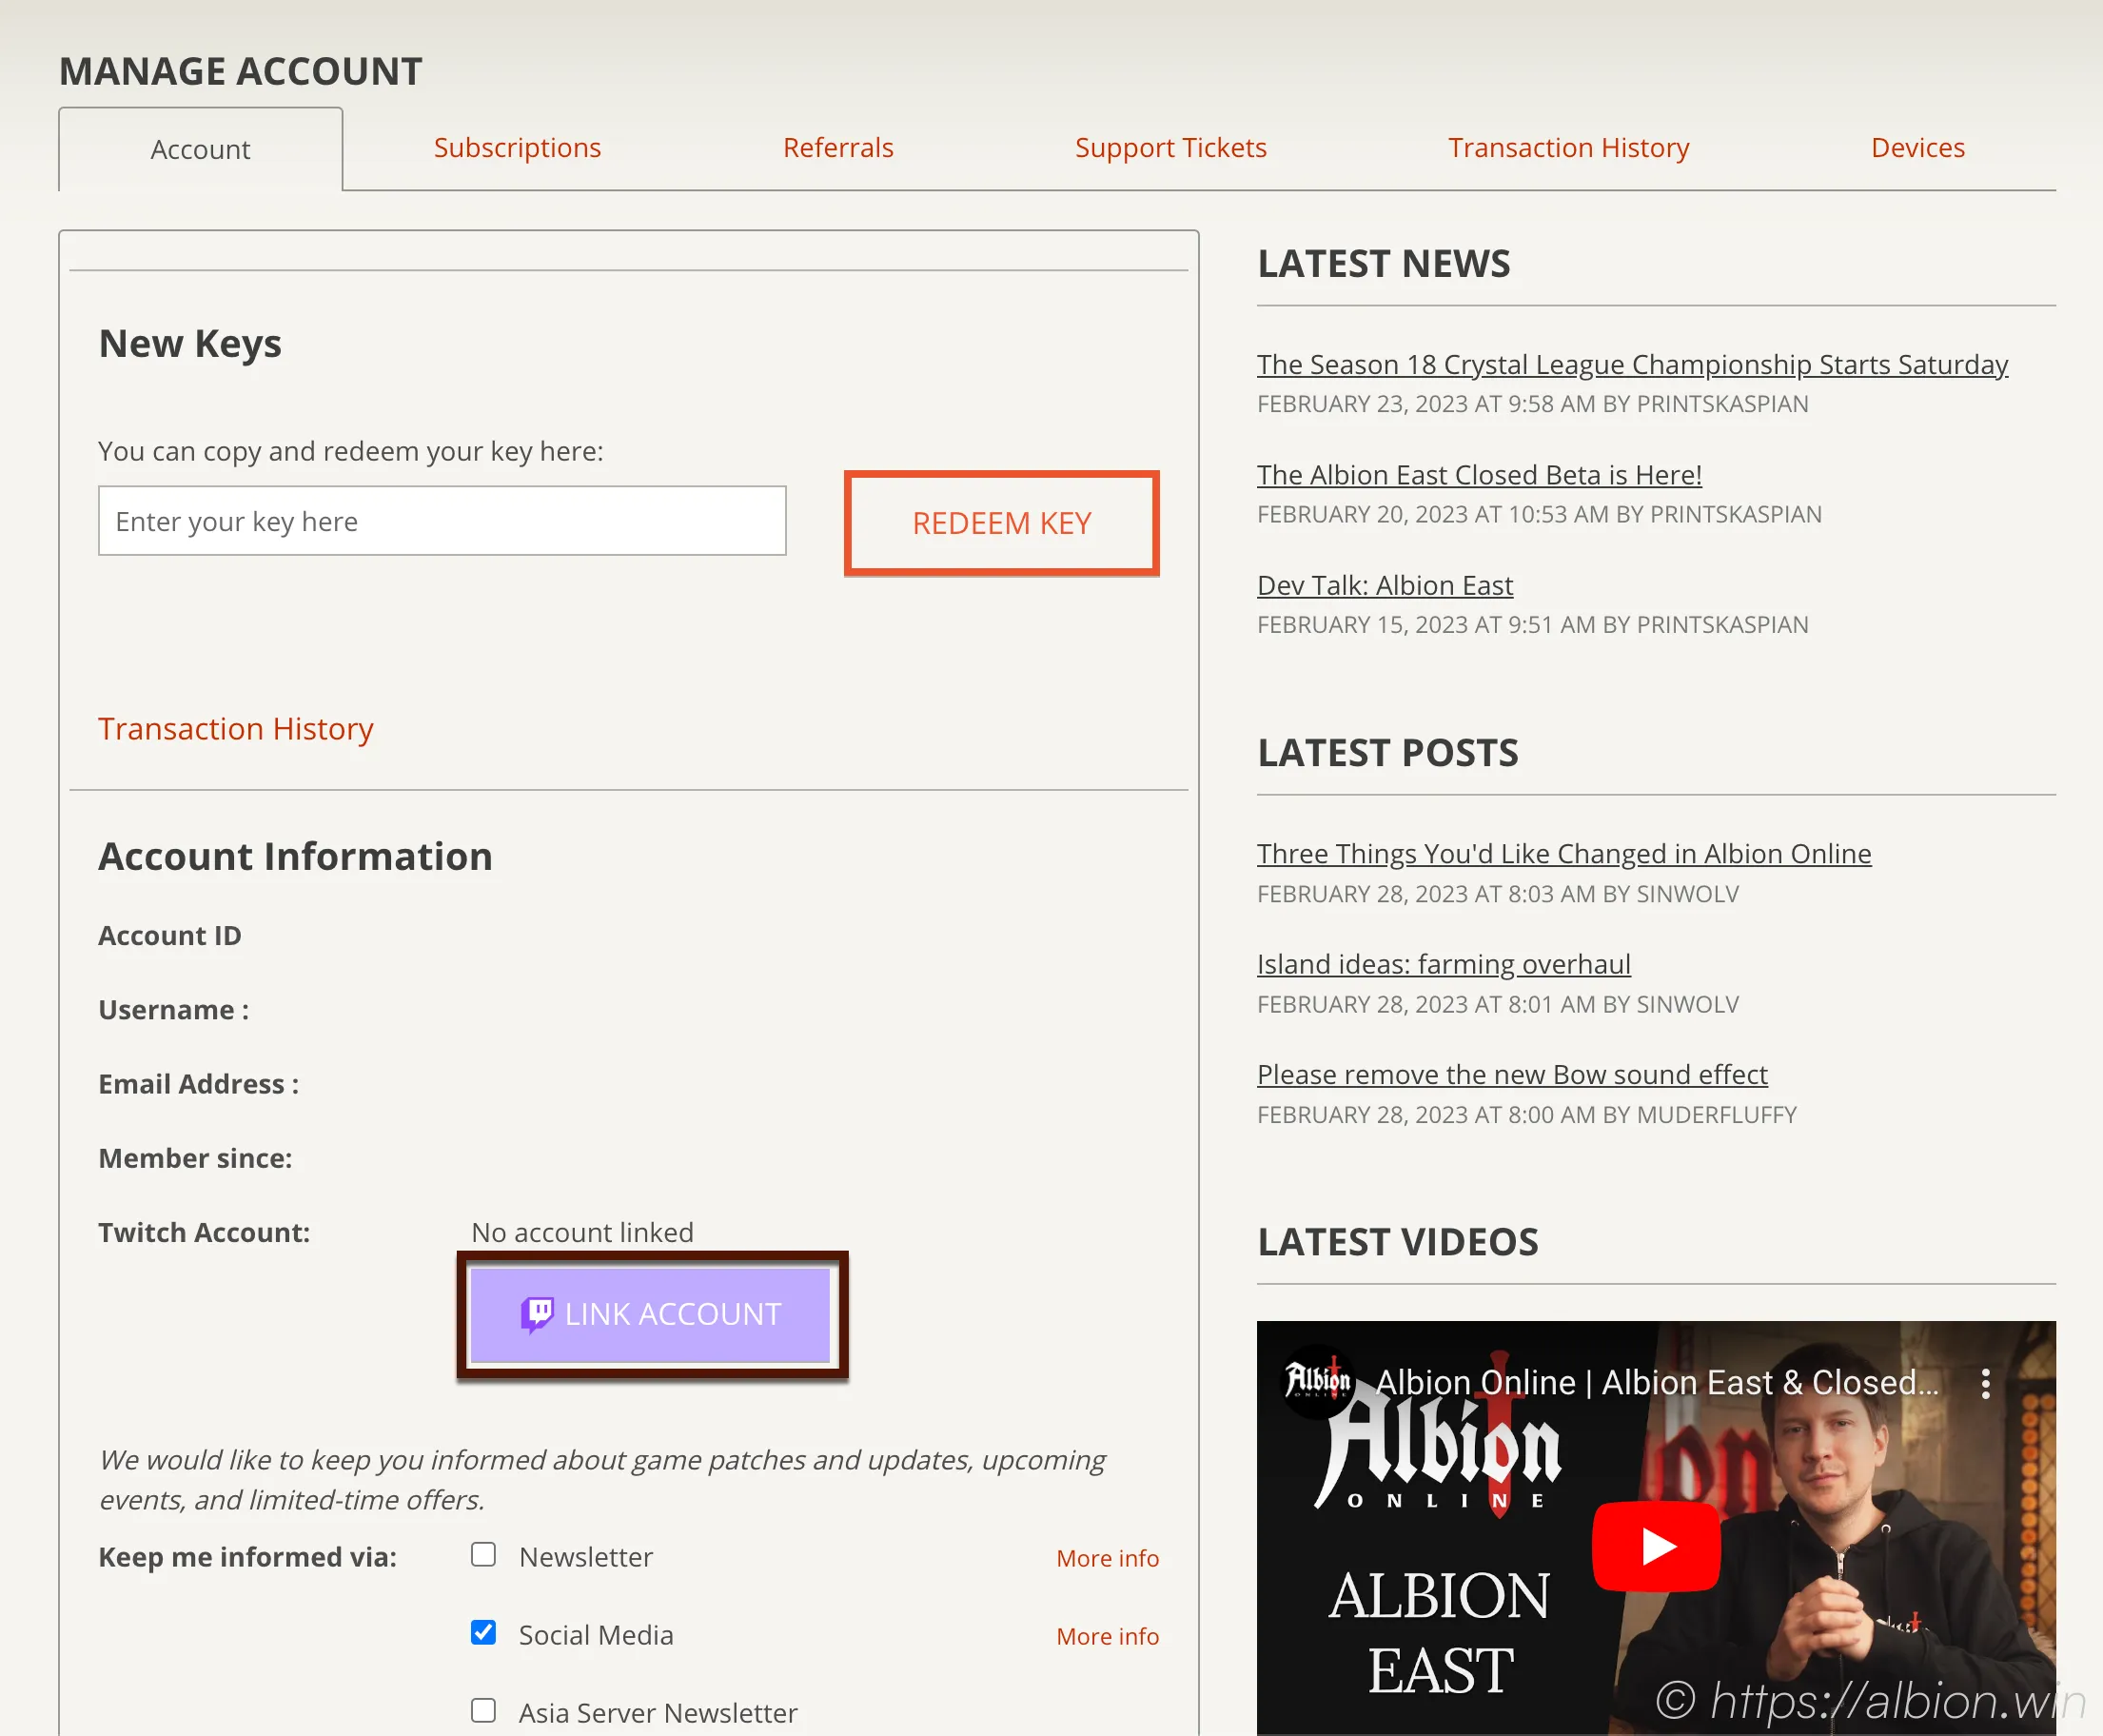
Task: Toggle the Newsletter checkbox
Action: (x=484, y=1555)
